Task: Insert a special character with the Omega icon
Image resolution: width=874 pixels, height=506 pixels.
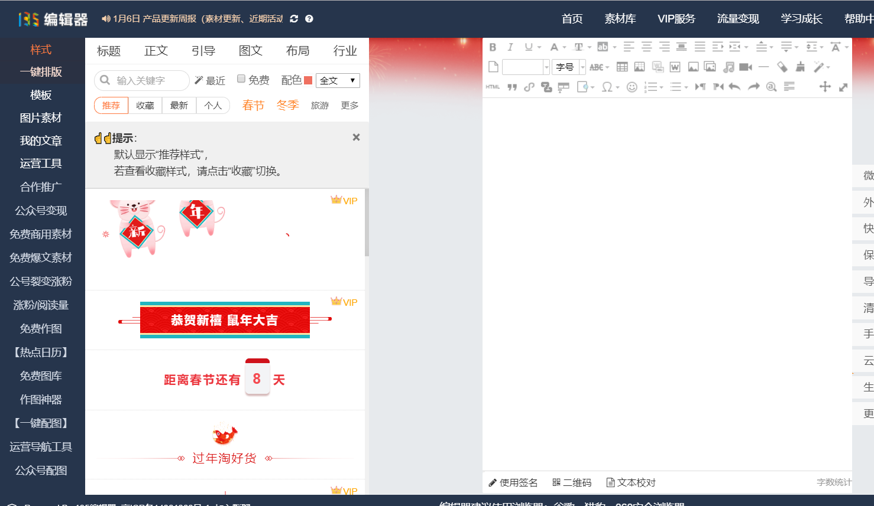Action: [607, 87]
